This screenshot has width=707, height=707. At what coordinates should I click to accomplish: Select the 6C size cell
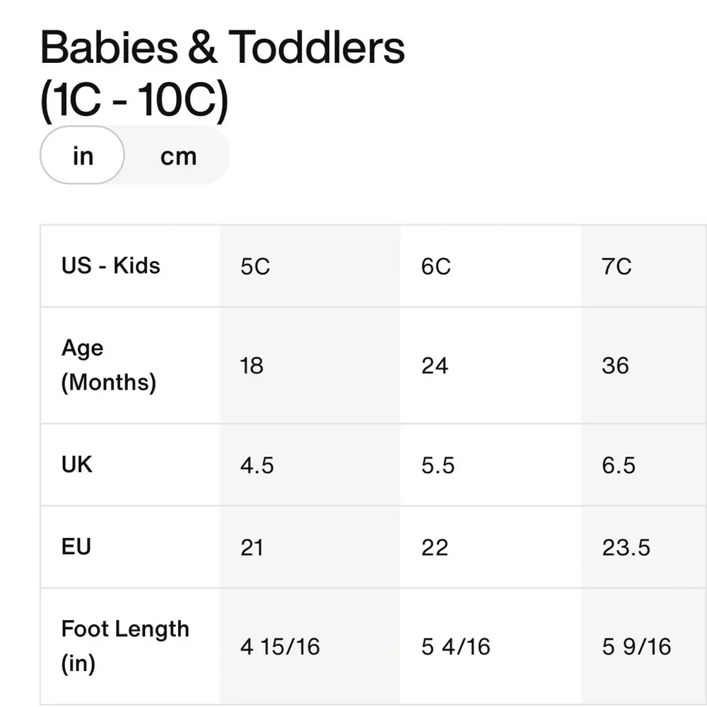pyautogui.click(x=491, y=266)
